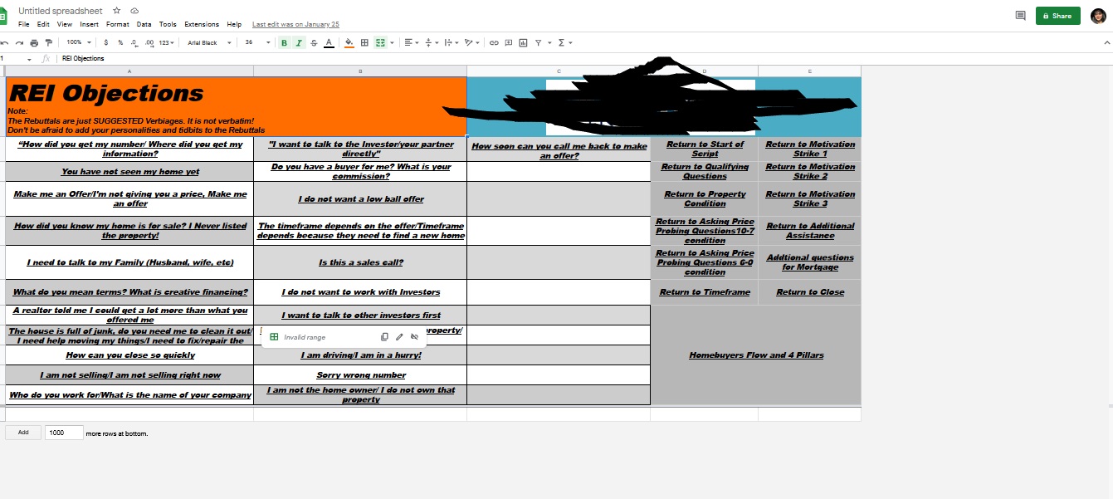The height and width of the screenshot is (499, 1113).
Task: Remove link icon in Invalid range popup
Action: 414,337
